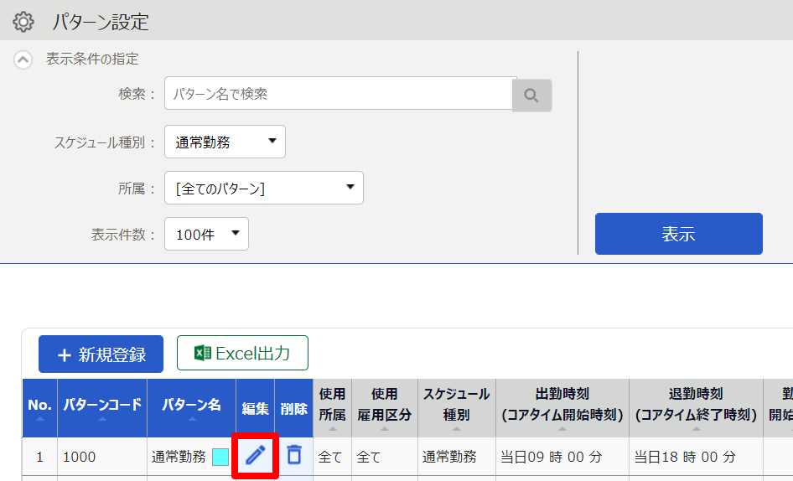Sort by 出勤時刻 column header

pyautogui.click(x=562, y=407)
